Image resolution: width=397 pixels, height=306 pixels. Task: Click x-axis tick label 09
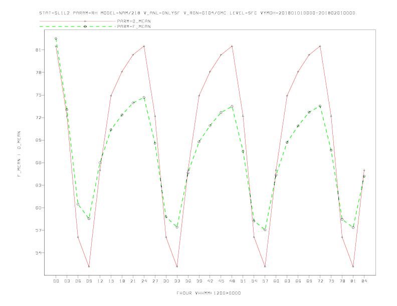tap(89, 281)
